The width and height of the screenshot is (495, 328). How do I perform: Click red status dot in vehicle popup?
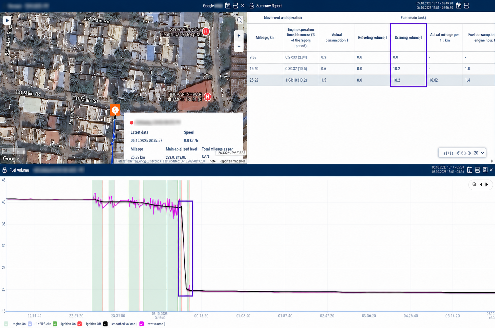pos(132,123)
